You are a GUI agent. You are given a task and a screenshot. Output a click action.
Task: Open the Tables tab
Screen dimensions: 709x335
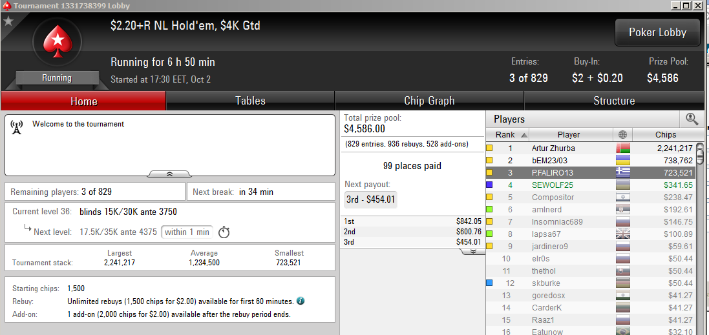(x=250, y=101)
